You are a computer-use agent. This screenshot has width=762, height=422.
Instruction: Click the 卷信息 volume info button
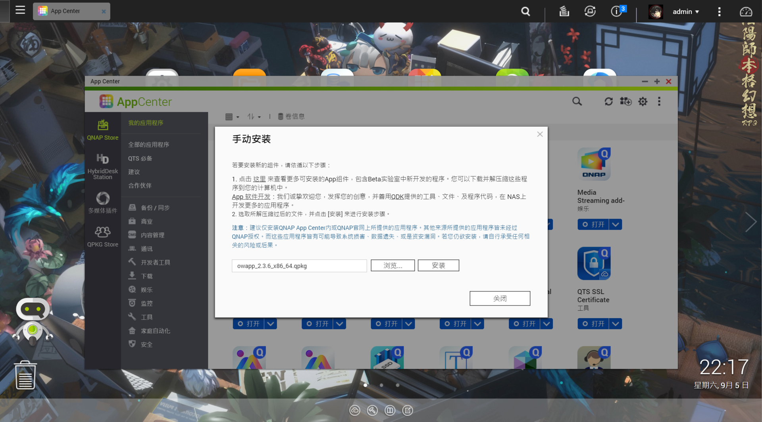coord(291,116)
